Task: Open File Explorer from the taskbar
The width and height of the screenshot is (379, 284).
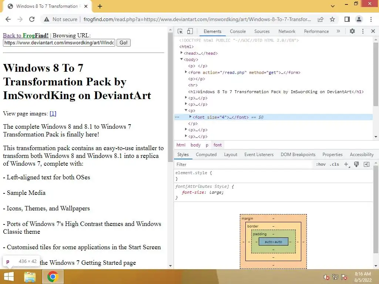Action: [x=30, y=277]
